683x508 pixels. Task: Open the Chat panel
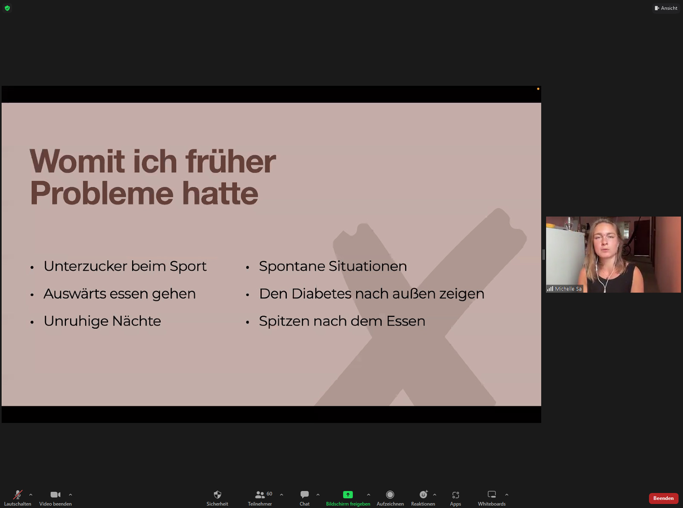(x=304, y=498)
